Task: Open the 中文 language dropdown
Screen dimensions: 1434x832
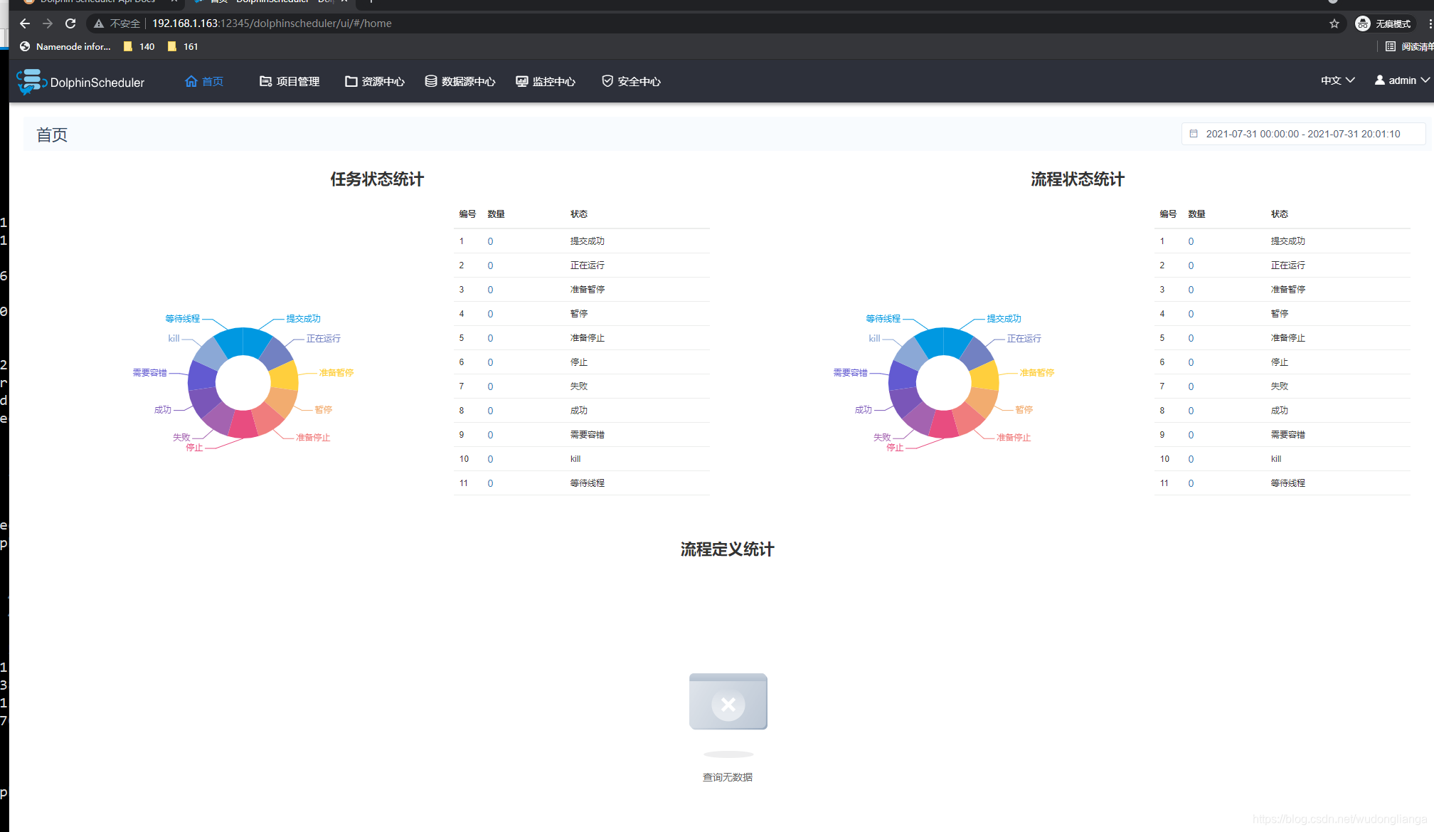Action: [1337, 80]
